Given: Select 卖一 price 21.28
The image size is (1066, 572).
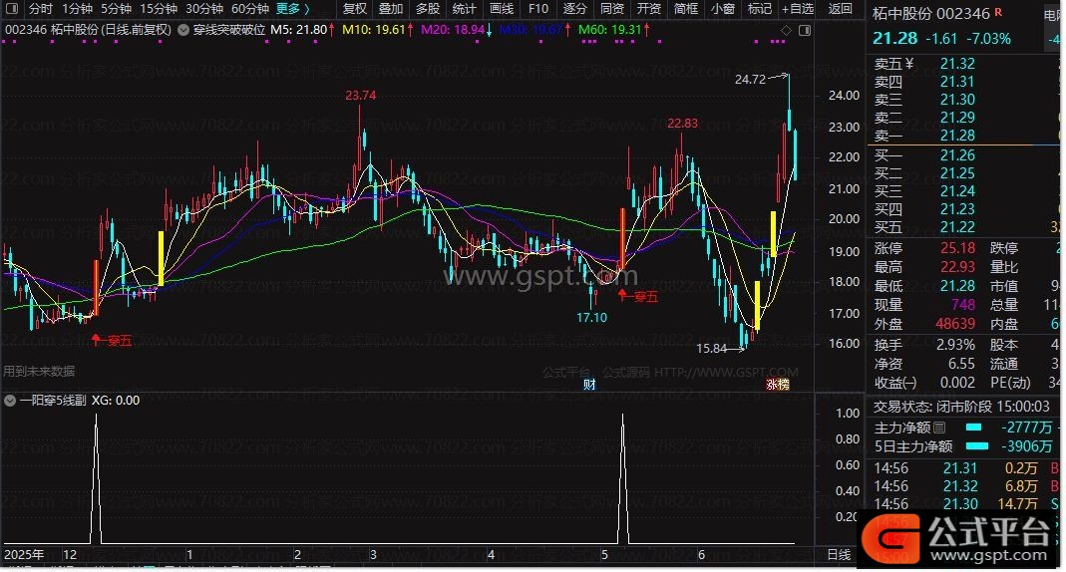Looking at the screenshot, I should [957, 136].
